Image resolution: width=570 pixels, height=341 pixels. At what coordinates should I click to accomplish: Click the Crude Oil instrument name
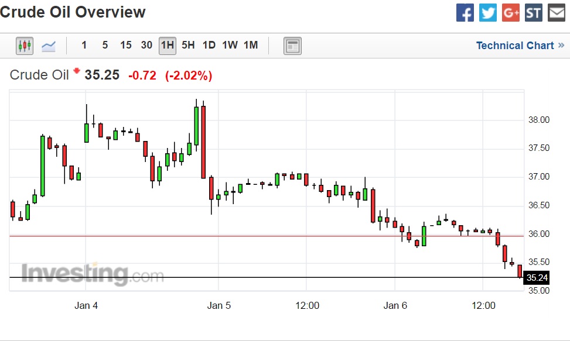point(39,75)
